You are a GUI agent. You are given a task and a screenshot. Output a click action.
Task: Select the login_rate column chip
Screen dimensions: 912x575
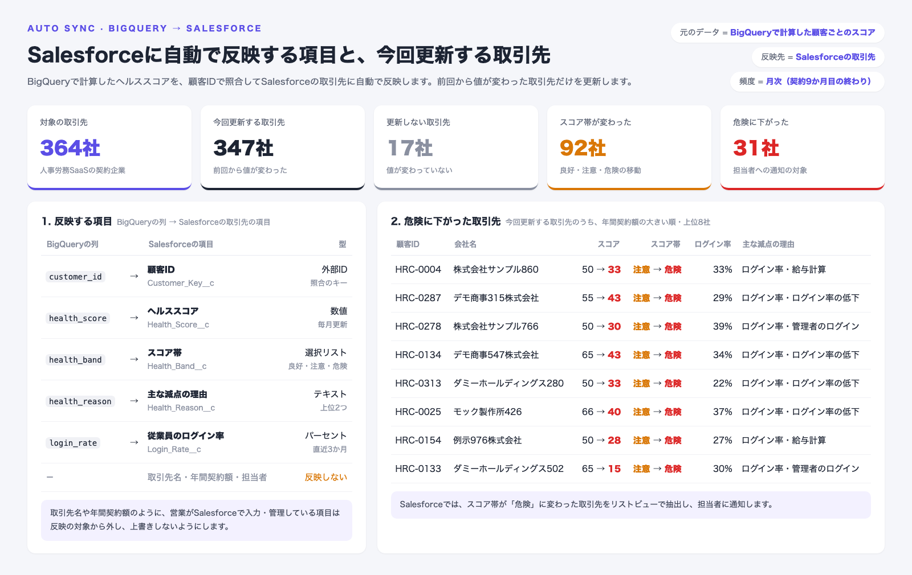(x=73, y=443)
